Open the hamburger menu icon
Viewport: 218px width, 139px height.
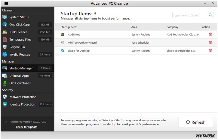tap(6, 3)
